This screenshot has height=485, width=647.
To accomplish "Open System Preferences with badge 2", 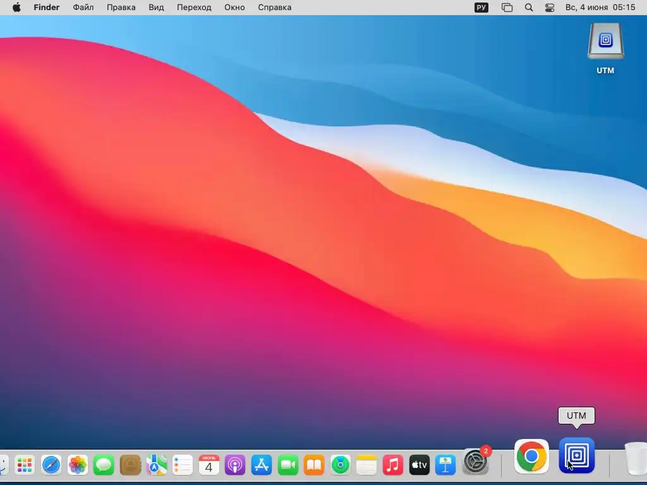I will pos(476,462).
